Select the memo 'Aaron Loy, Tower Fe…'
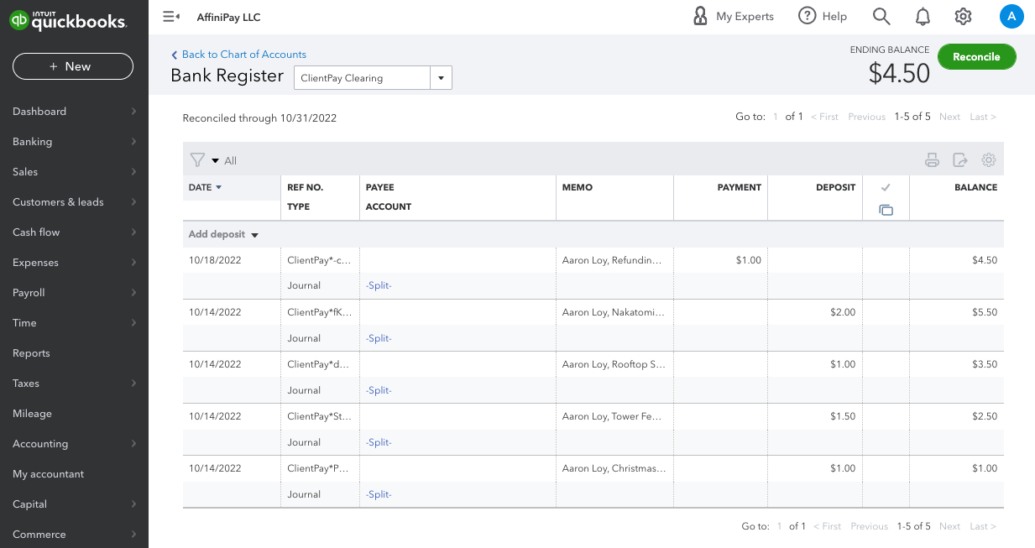 pos(613,416)
